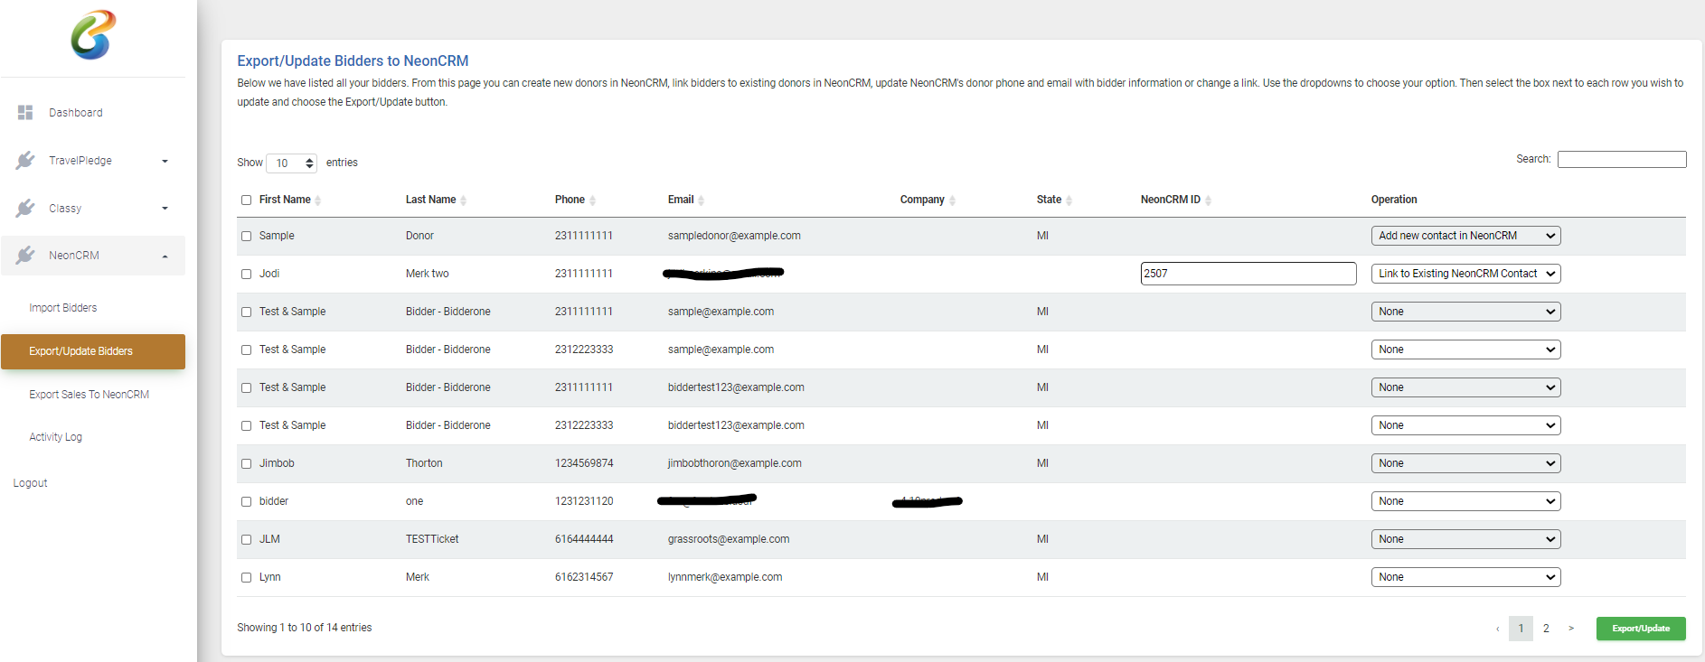Sort by Company column arrows
This screenshot has height=662, width=1705.
click(x=952, y=200)
